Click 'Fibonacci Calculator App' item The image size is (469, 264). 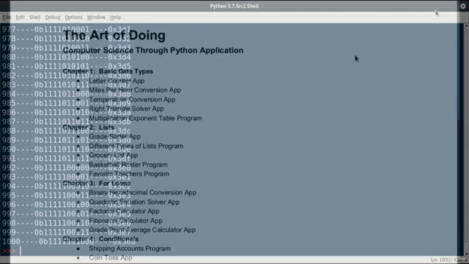coord(125,221)
